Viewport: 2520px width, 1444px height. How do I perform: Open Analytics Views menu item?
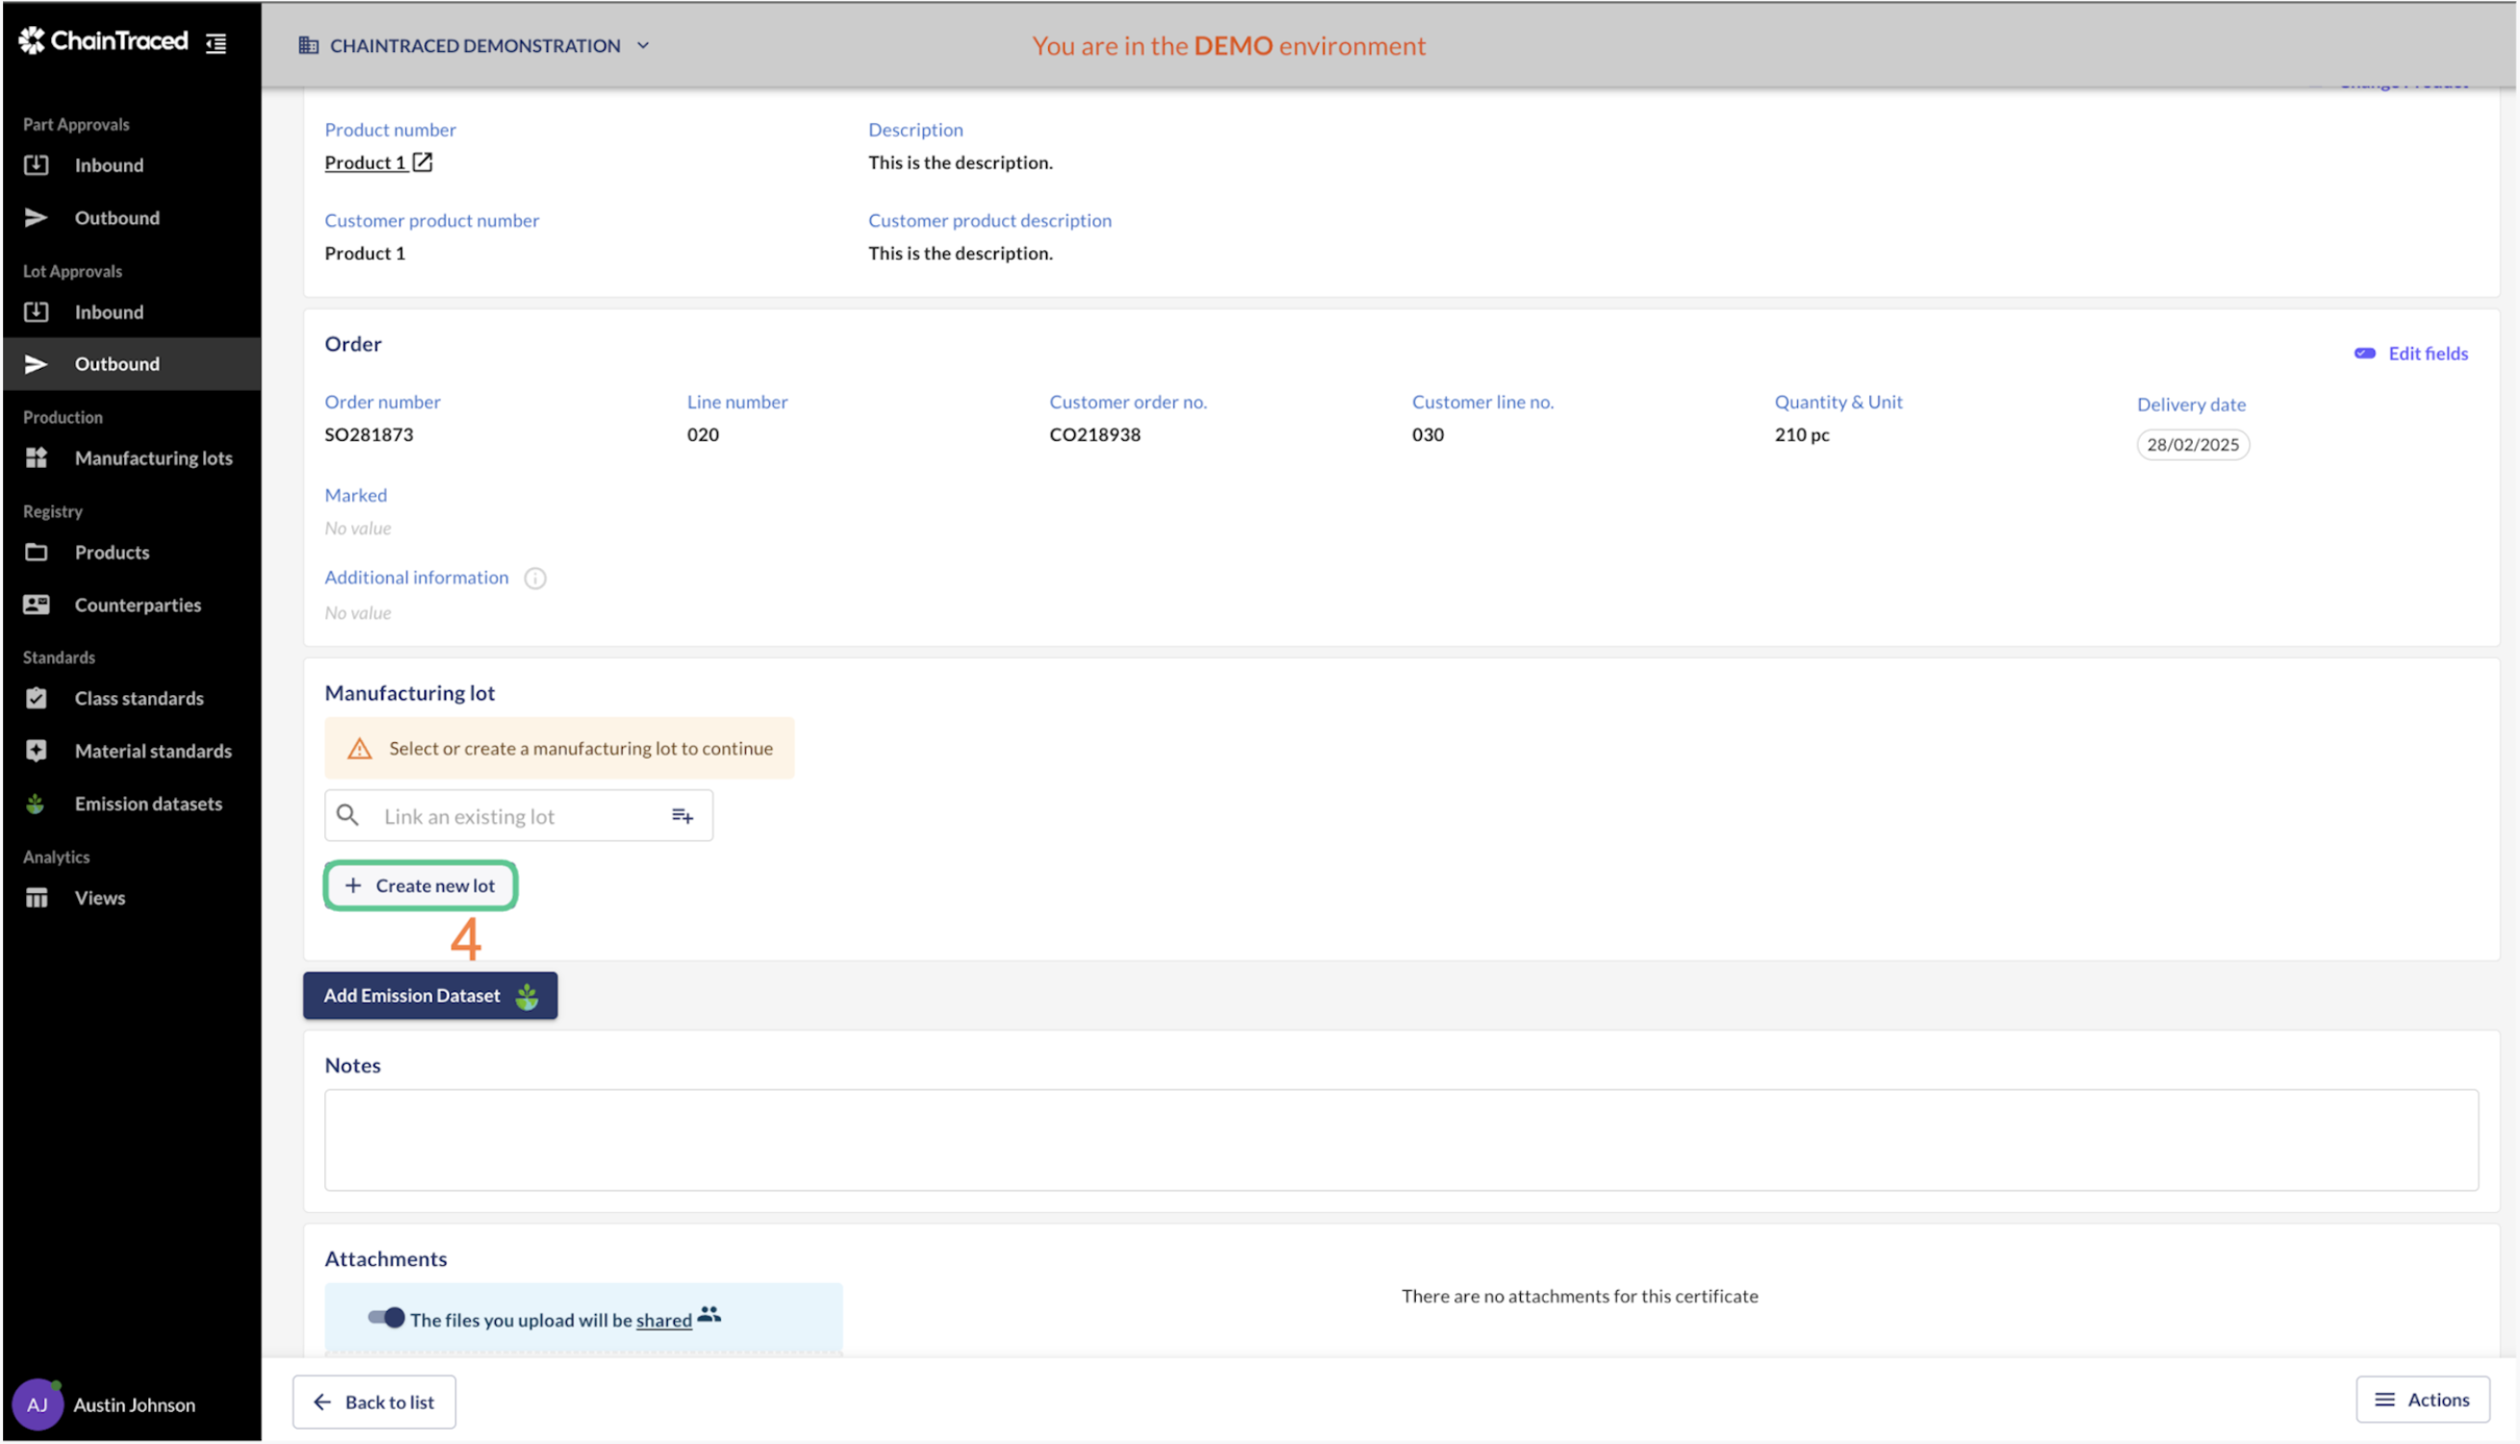[x=99, y=897]
